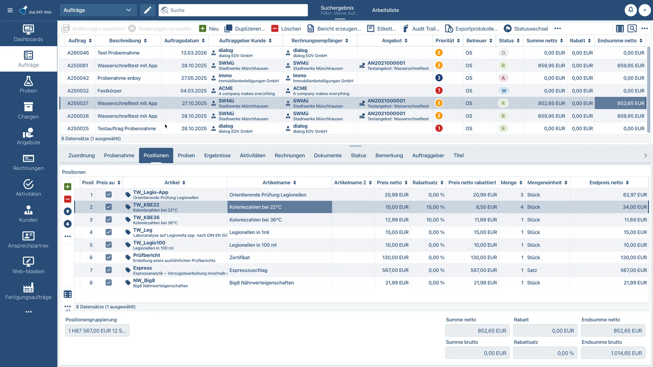Image resolution: width=653 pixels, height=367 pixels.
Task: Toggle Preis au checkbox for TW_KBE36
Action: (109, 219)
